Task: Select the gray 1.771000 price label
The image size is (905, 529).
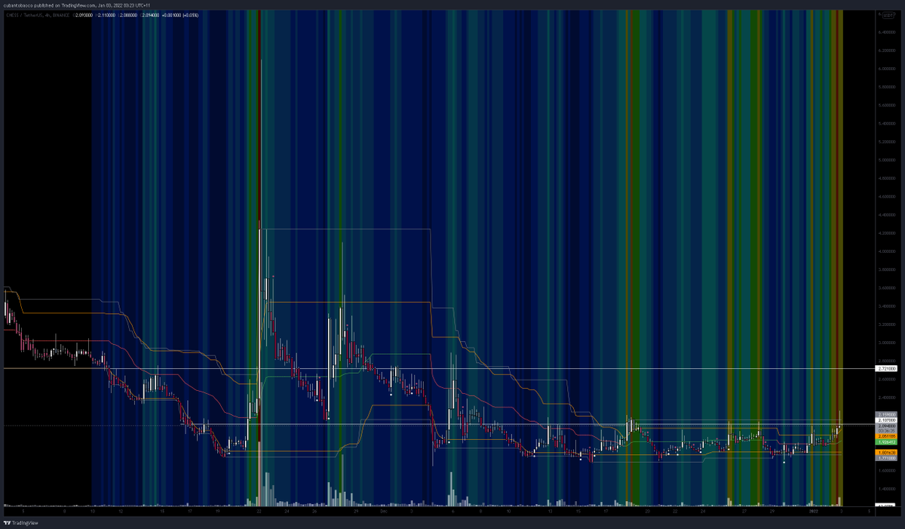Action: pos(886,458)
